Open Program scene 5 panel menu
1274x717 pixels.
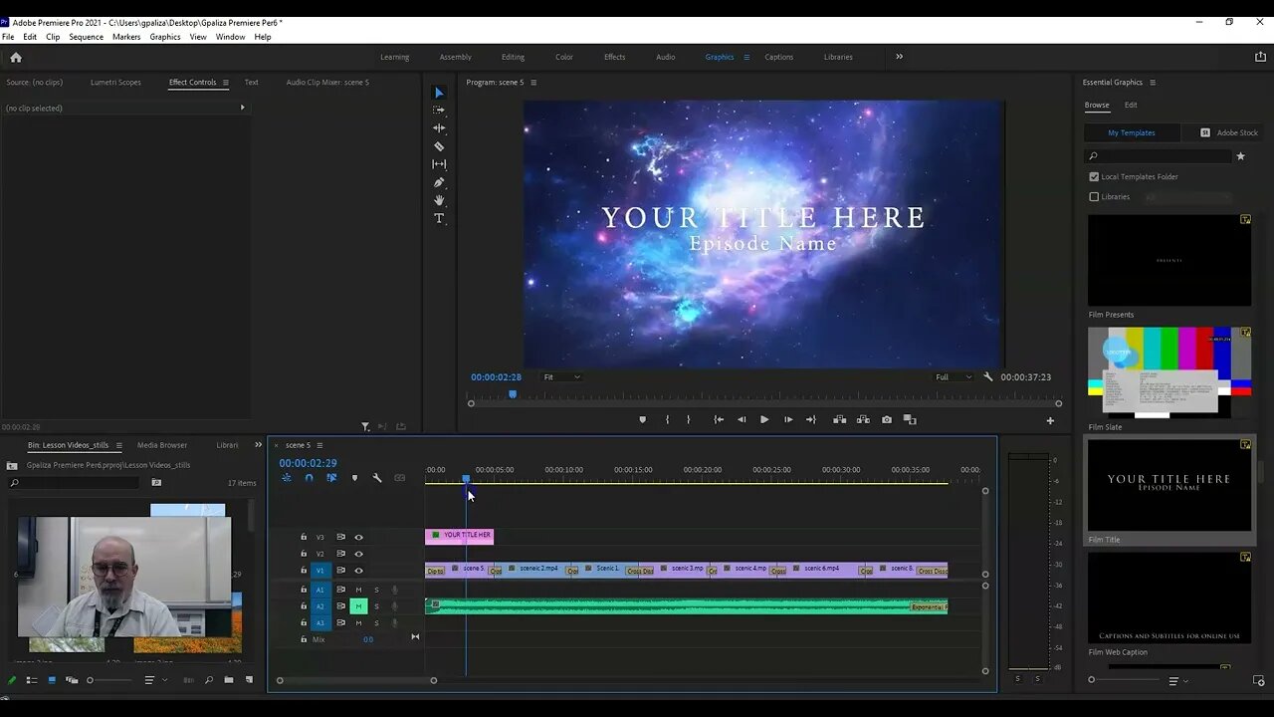533,83
